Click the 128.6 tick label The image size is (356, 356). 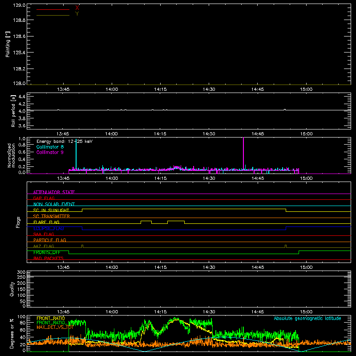pyautogui.click(x=19, y=36)
